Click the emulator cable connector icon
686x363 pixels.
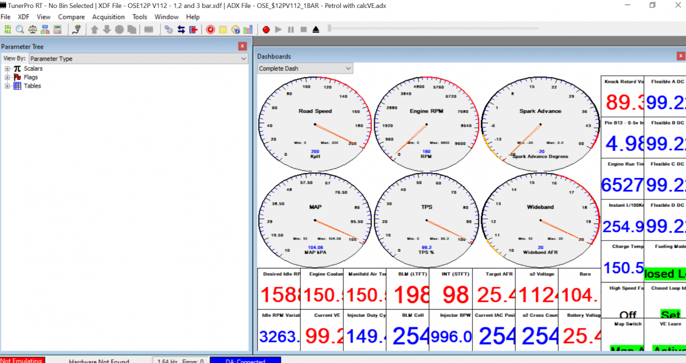[77, 29]
